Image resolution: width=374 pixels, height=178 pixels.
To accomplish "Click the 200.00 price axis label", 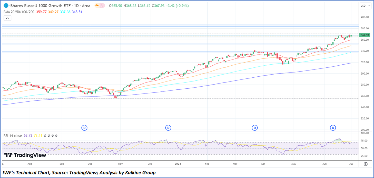I will pyautogui.click(x=365, y=130).
